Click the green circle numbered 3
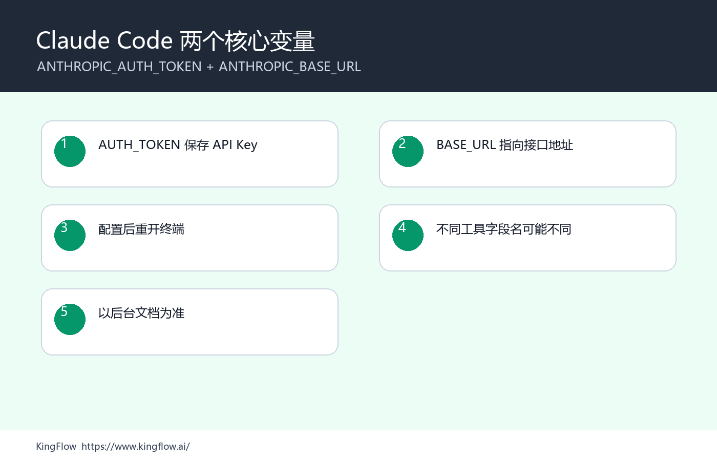This screenshot has height=461, width=717. 70,235
